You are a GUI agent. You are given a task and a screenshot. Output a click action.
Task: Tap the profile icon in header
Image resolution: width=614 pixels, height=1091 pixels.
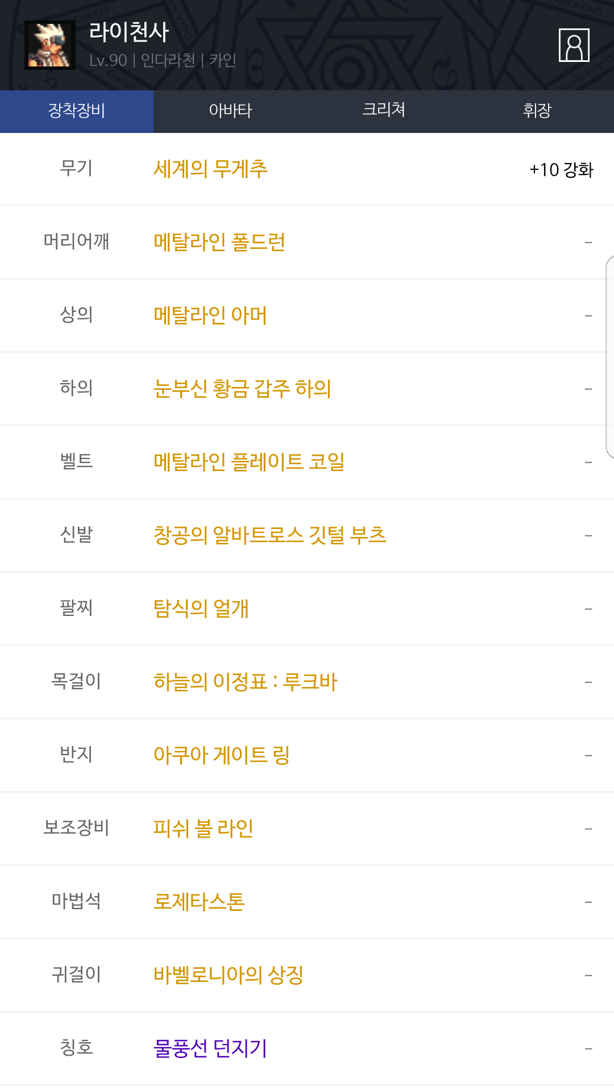click(x=574, y=45)
